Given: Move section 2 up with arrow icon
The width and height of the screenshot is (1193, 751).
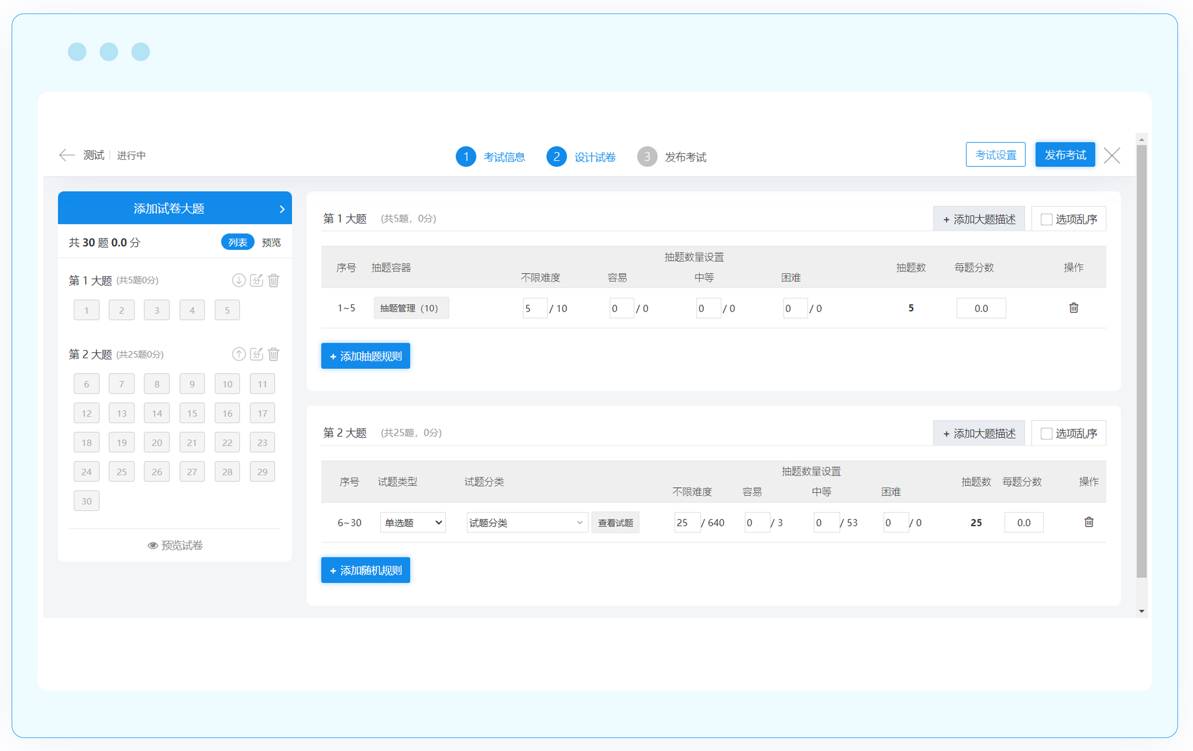Looking at the screenshot, I should [x=239, y=354].
